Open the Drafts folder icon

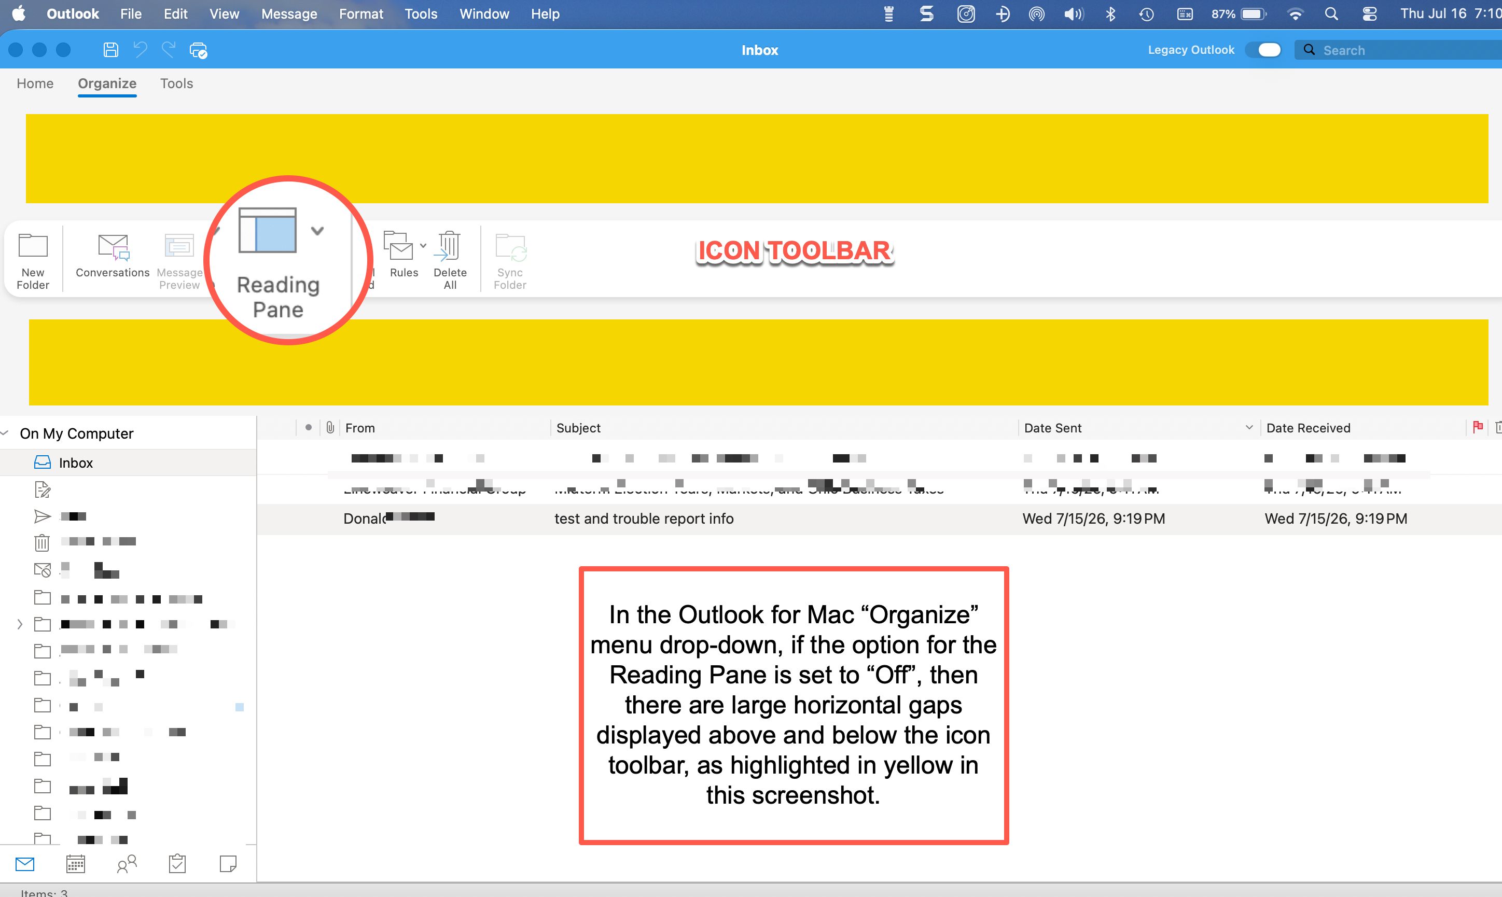[43, 489]
